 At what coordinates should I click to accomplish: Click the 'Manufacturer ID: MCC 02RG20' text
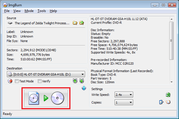112,64
